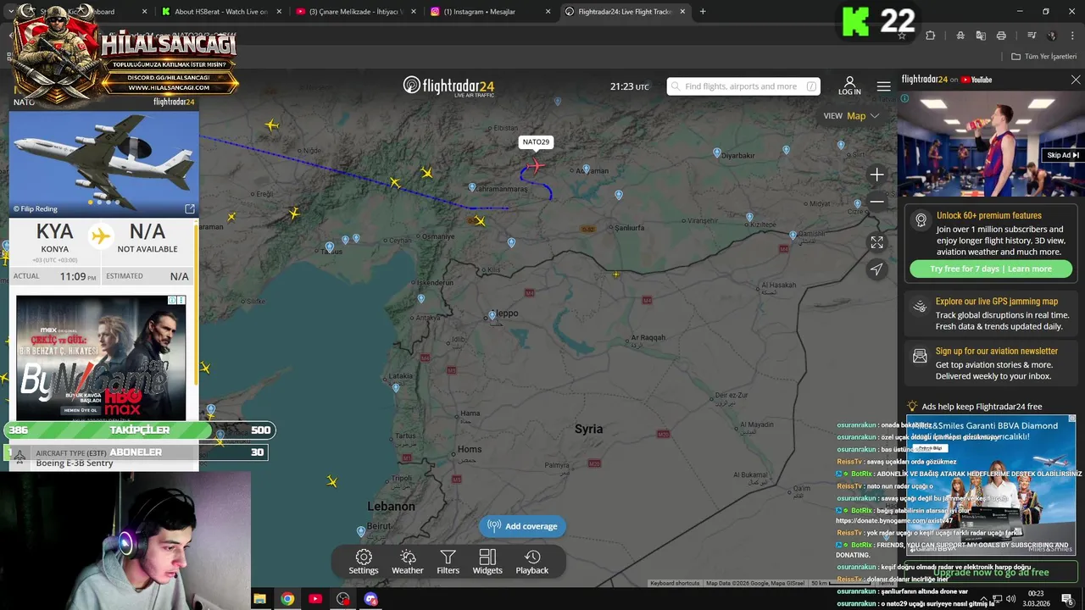Click Keyboard shortcuts on the map footer
This screenshot has height=610, width=1085.
pos(675,583)
